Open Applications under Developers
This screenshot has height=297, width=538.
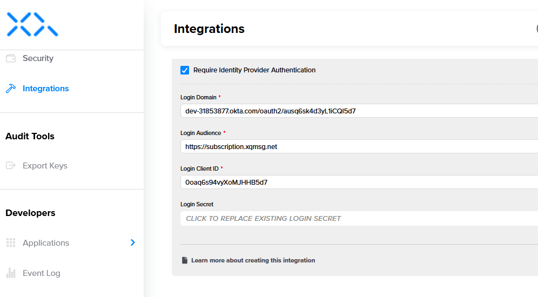coord(46,243)
